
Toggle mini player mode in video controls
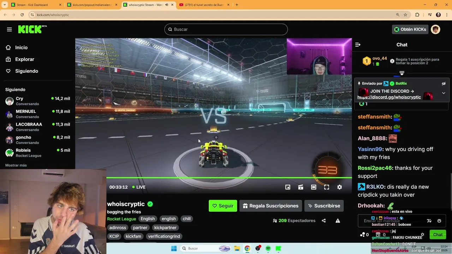tap(288, 187)
